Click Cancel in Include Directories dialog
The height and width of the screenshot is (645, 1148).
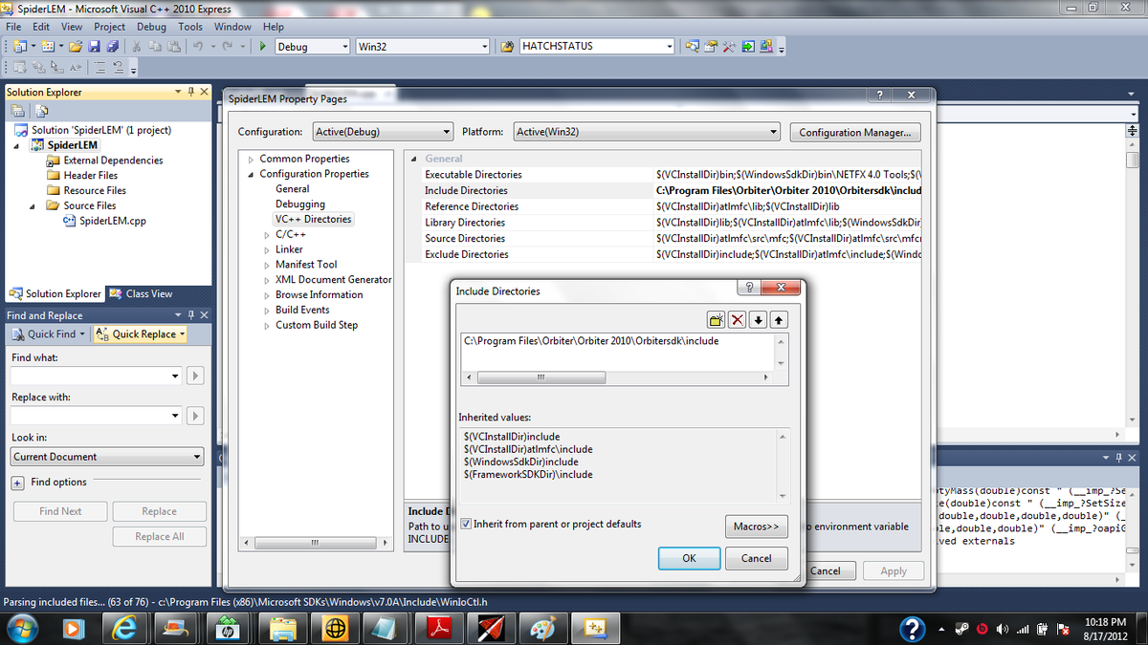pyautogui.click(x=756, y=558)
